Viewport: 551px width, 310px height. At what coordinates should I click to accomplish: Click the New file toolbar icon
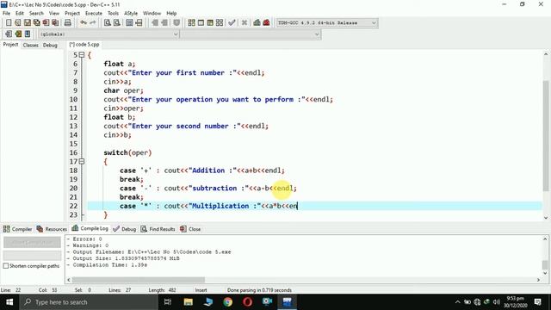(9, 23)
